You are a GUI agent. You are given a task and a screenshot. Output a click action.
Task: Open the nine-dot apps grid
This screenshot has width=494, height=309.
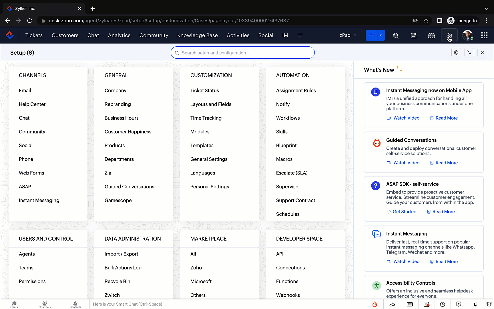click(x=484, y=35)
